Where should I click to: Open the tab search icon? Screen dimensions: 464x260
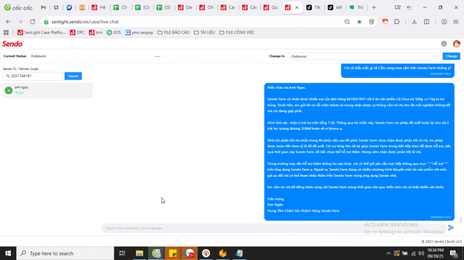398,7
